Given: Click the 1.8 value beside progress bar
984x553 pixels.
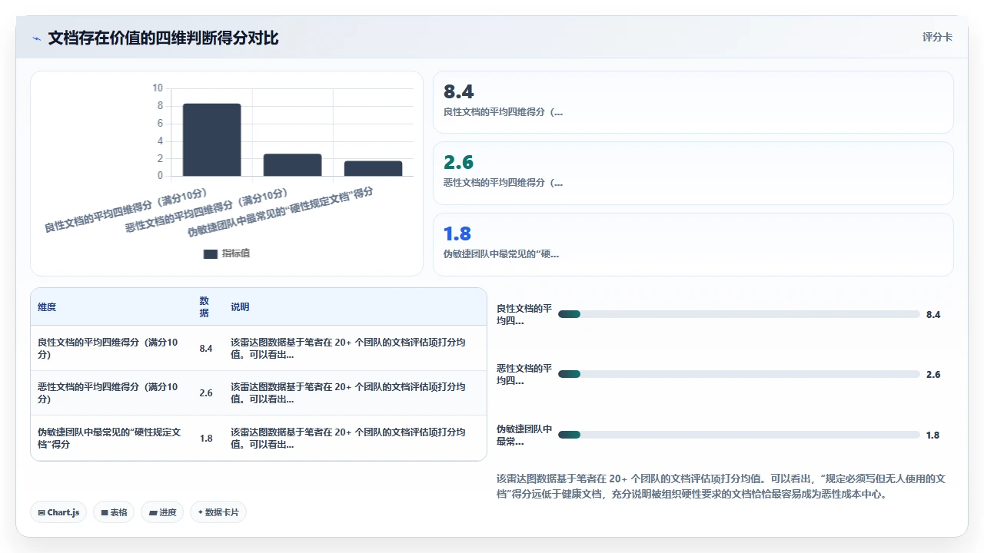Looking at the screenshot, I should 933,435.
